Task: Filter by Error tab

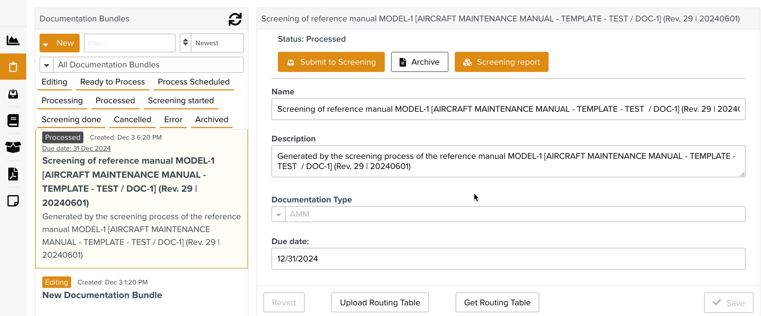Action: pos(173,119)
